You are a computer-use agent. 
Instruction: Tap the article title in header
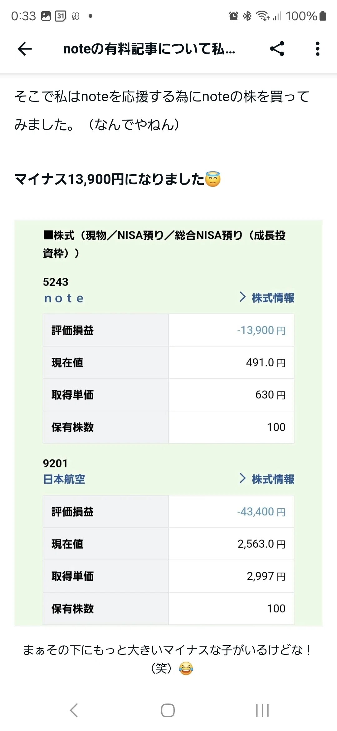coord(149,49)
